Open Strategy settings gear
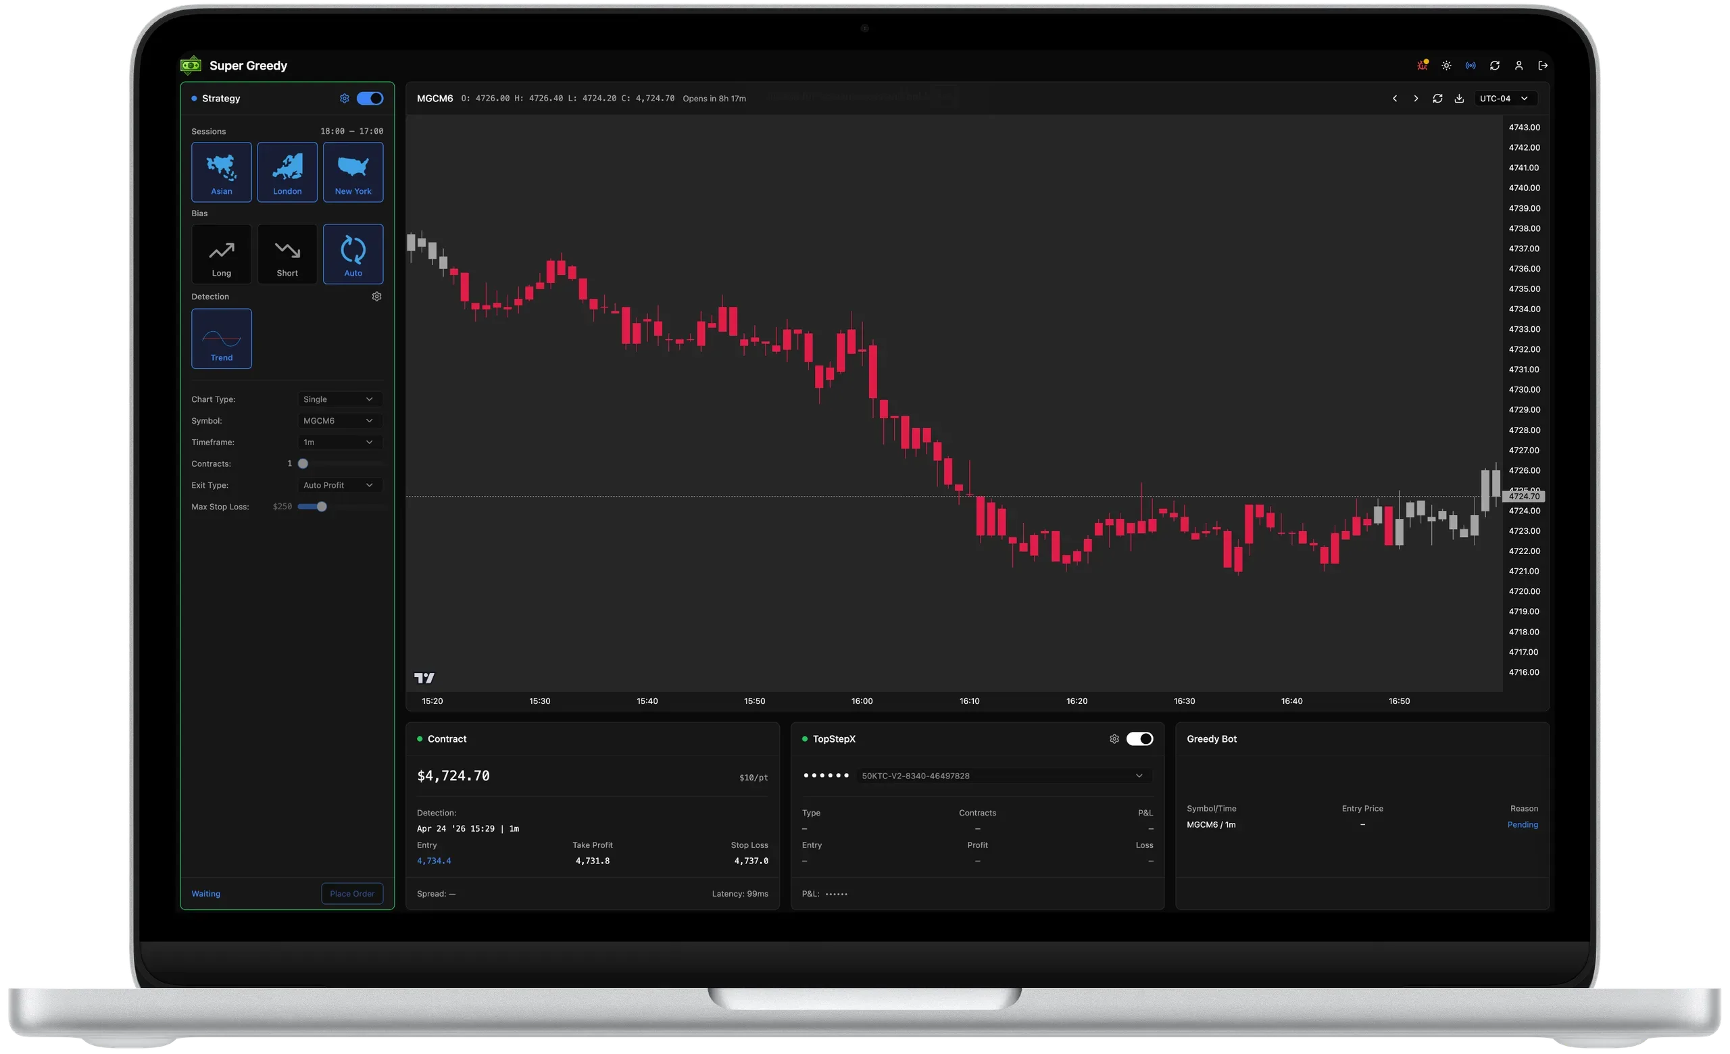This screenshot has height=1054, width=1730. (344, 98)
